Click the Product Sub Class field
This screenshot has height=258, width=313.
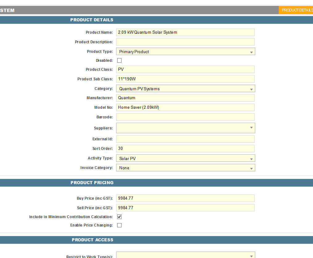185,79
